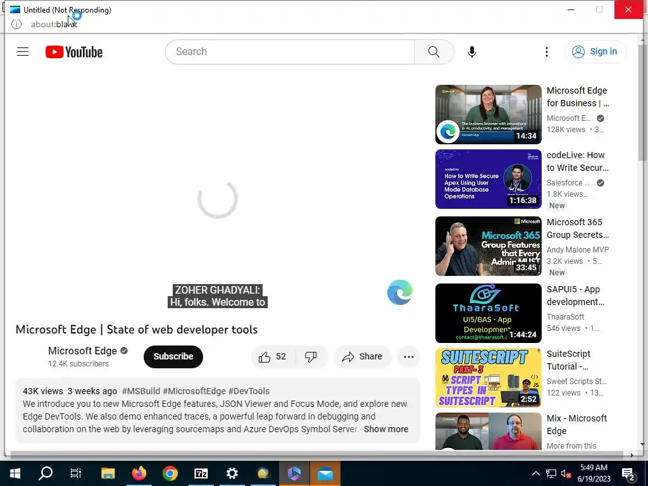
Task: Click the active app icon on taskbar
Action: tap(294, 473)
